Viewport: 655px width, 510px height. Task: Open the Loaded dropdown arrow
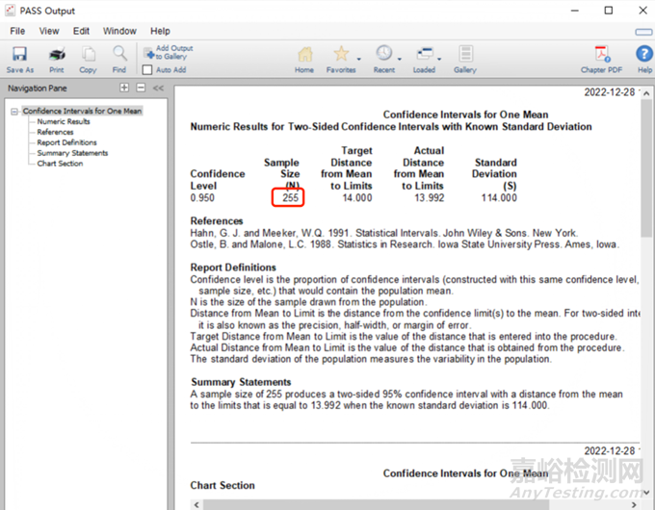[440, 60]
